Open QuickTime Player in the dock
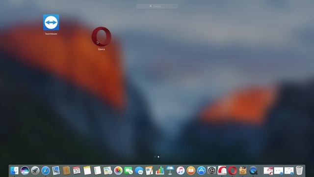Screen dimensions: 314x177 pos(253,171)
